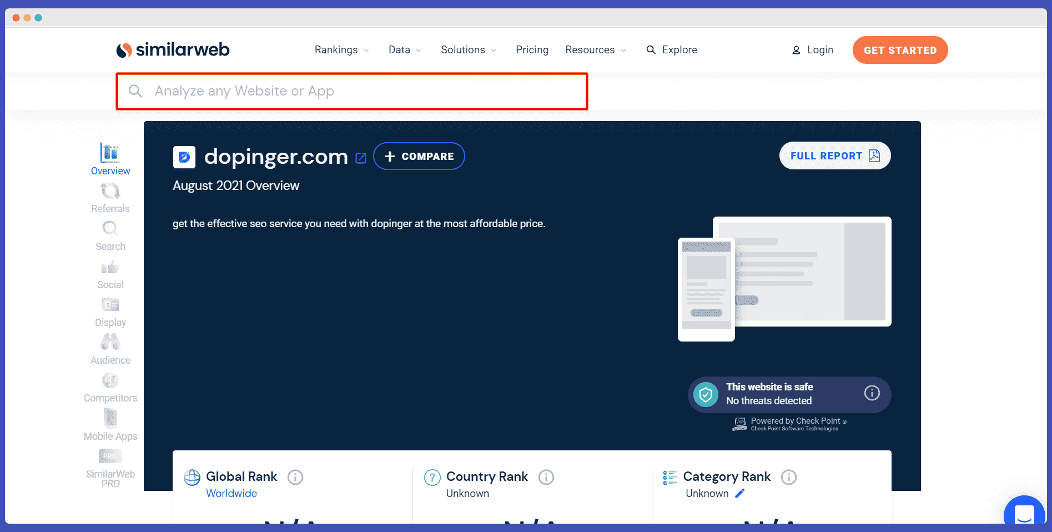Click the mobile preview thumbnail
1052x532 pixels.
pyautogui.click(x=706, y=289)
